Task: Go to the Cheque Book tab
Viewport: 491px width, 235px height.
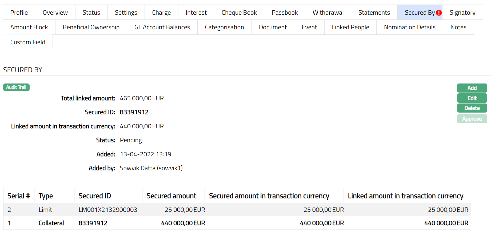Action: [239, 13]
